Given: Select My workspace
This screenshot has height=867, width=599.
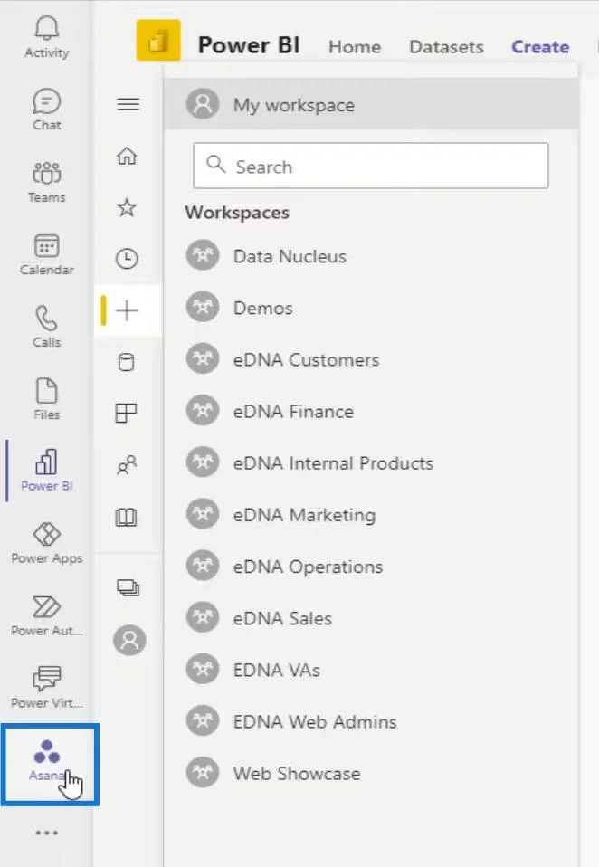Looking at the screenshot, I should (x=371, y=104).
